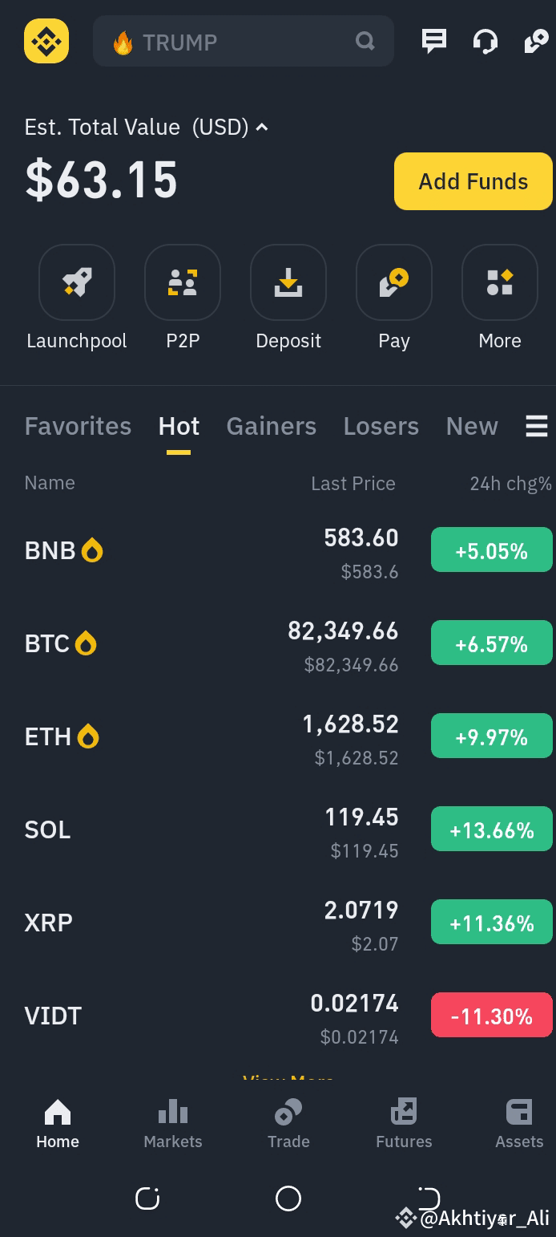Open the Futures icon in bottom navigation
556x1237 pixels.
(404, 1112)
